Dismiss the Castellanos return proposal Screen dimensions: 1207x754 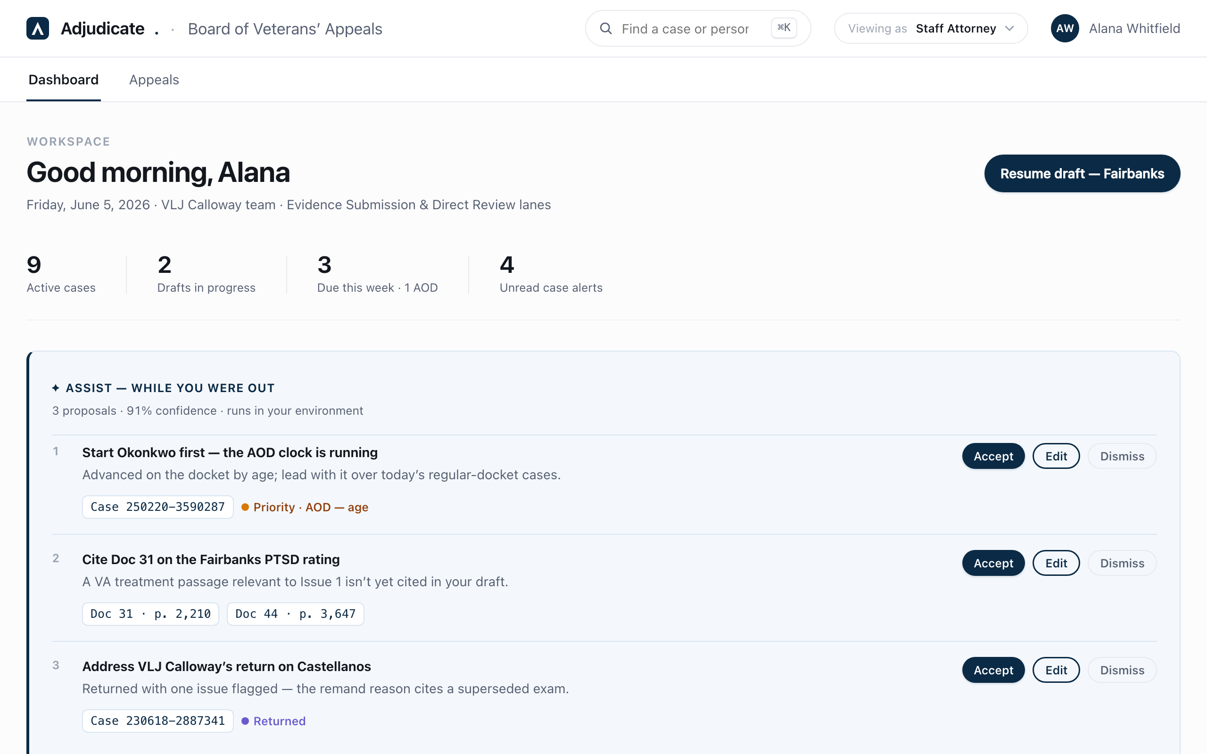(x=1122, y=670)
